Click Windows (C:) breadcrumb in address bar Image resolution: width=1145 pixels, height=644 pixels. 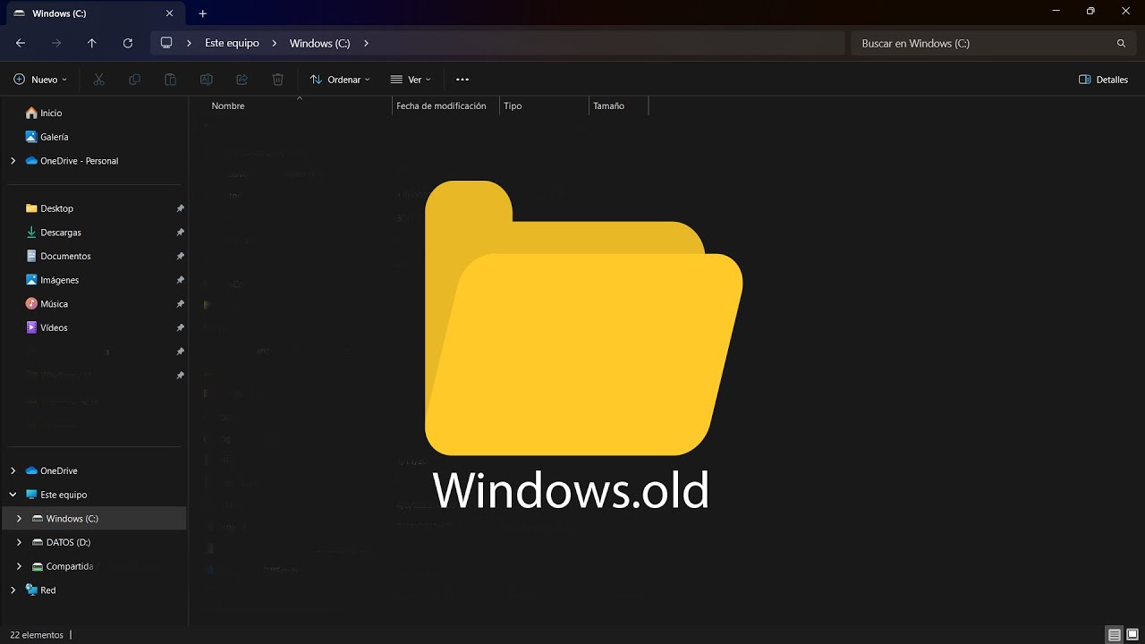[x=319, y=43]
